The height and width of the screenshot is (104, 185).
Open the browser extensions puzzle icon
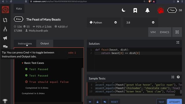[178, 1]
